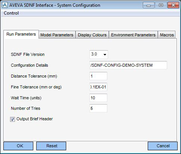The height and width of the screenshot is (154, 181).
Task: Expand the SDNF File Version dropdown
Action: (x=99, y=54)
